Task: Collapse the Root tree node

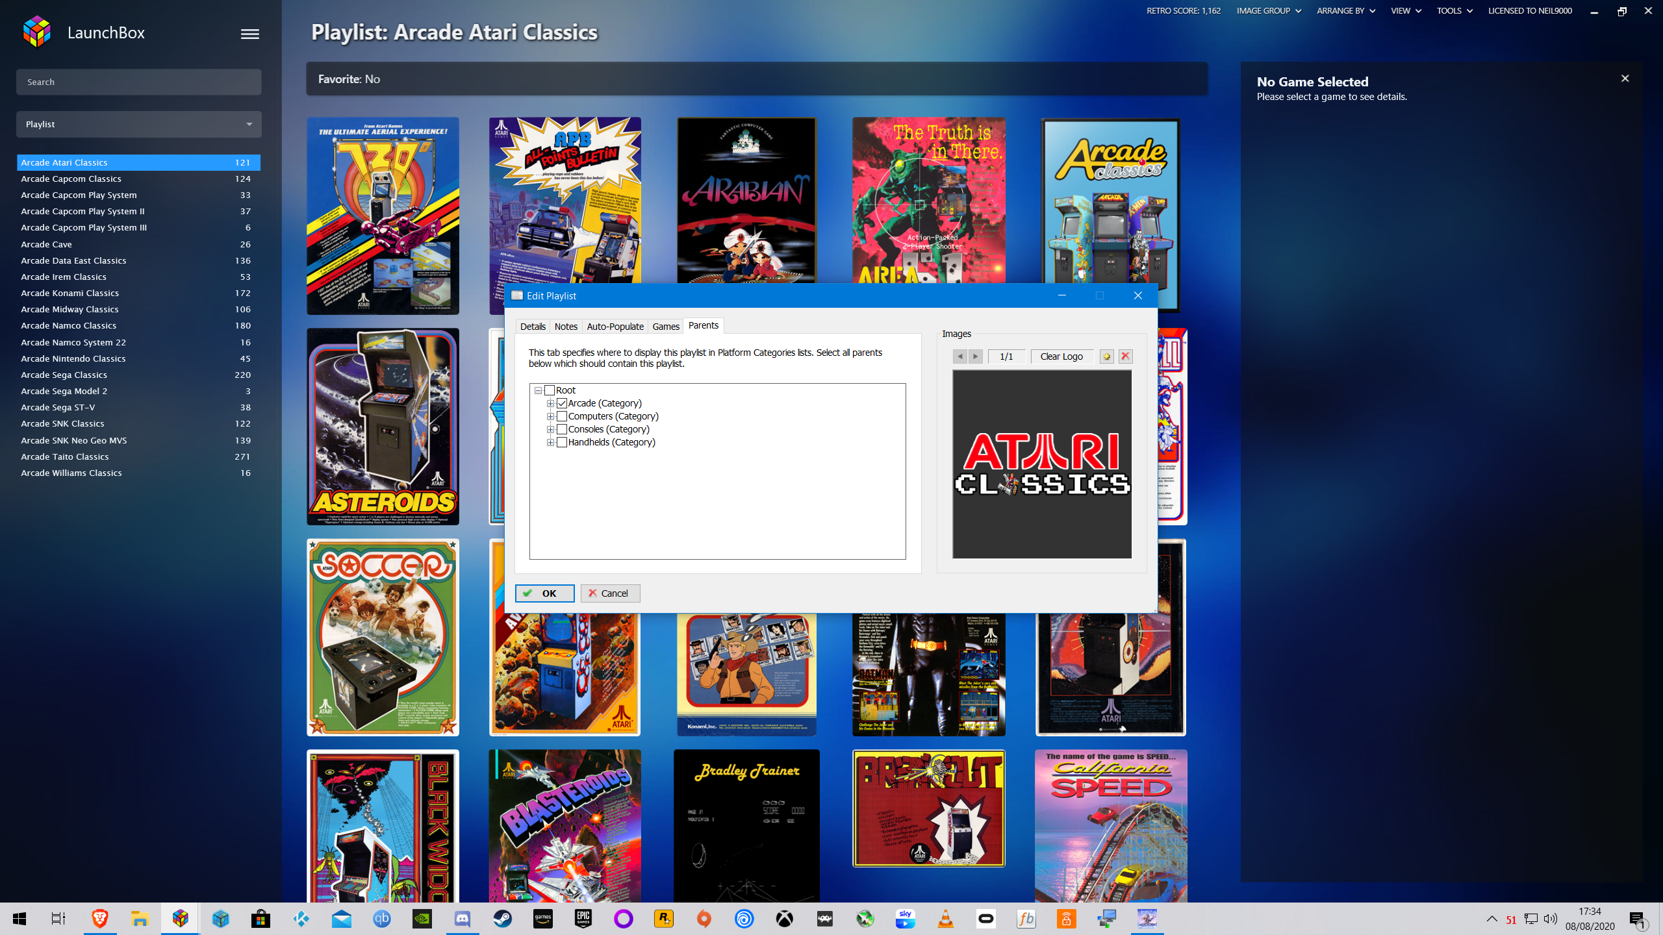Action: (538, 390)
